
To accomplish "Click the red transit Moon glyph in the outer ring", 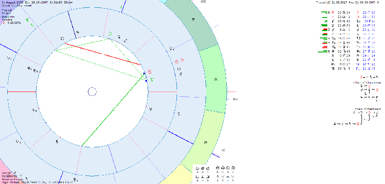I will click(182, 60).
